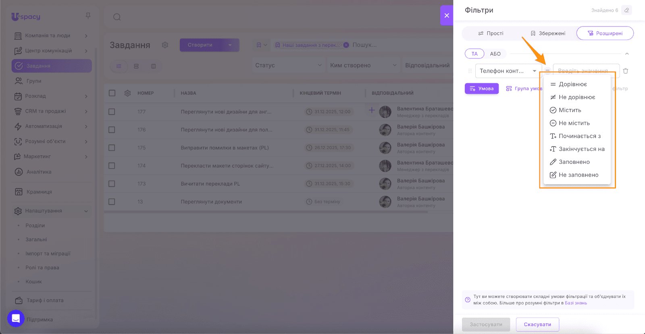Collapse the filter group chevron

coord(627,54)
